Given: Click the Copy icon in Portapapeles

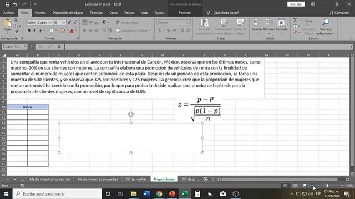Looking at the screenshot, I should (16, 26).
